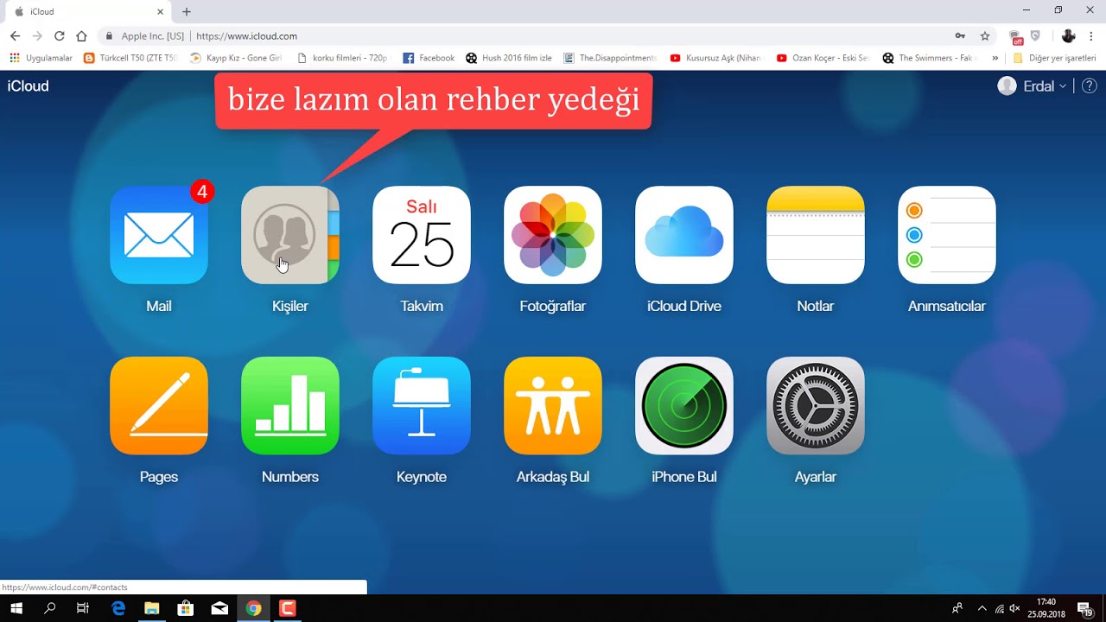Open Ayarlar settings app

816,406
